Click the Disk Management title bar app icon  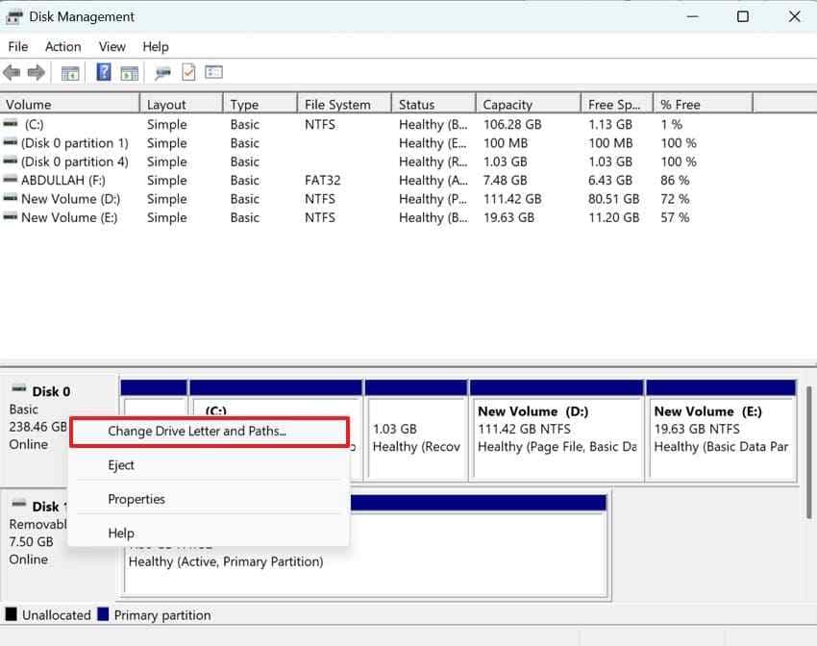tap(13, 16)
